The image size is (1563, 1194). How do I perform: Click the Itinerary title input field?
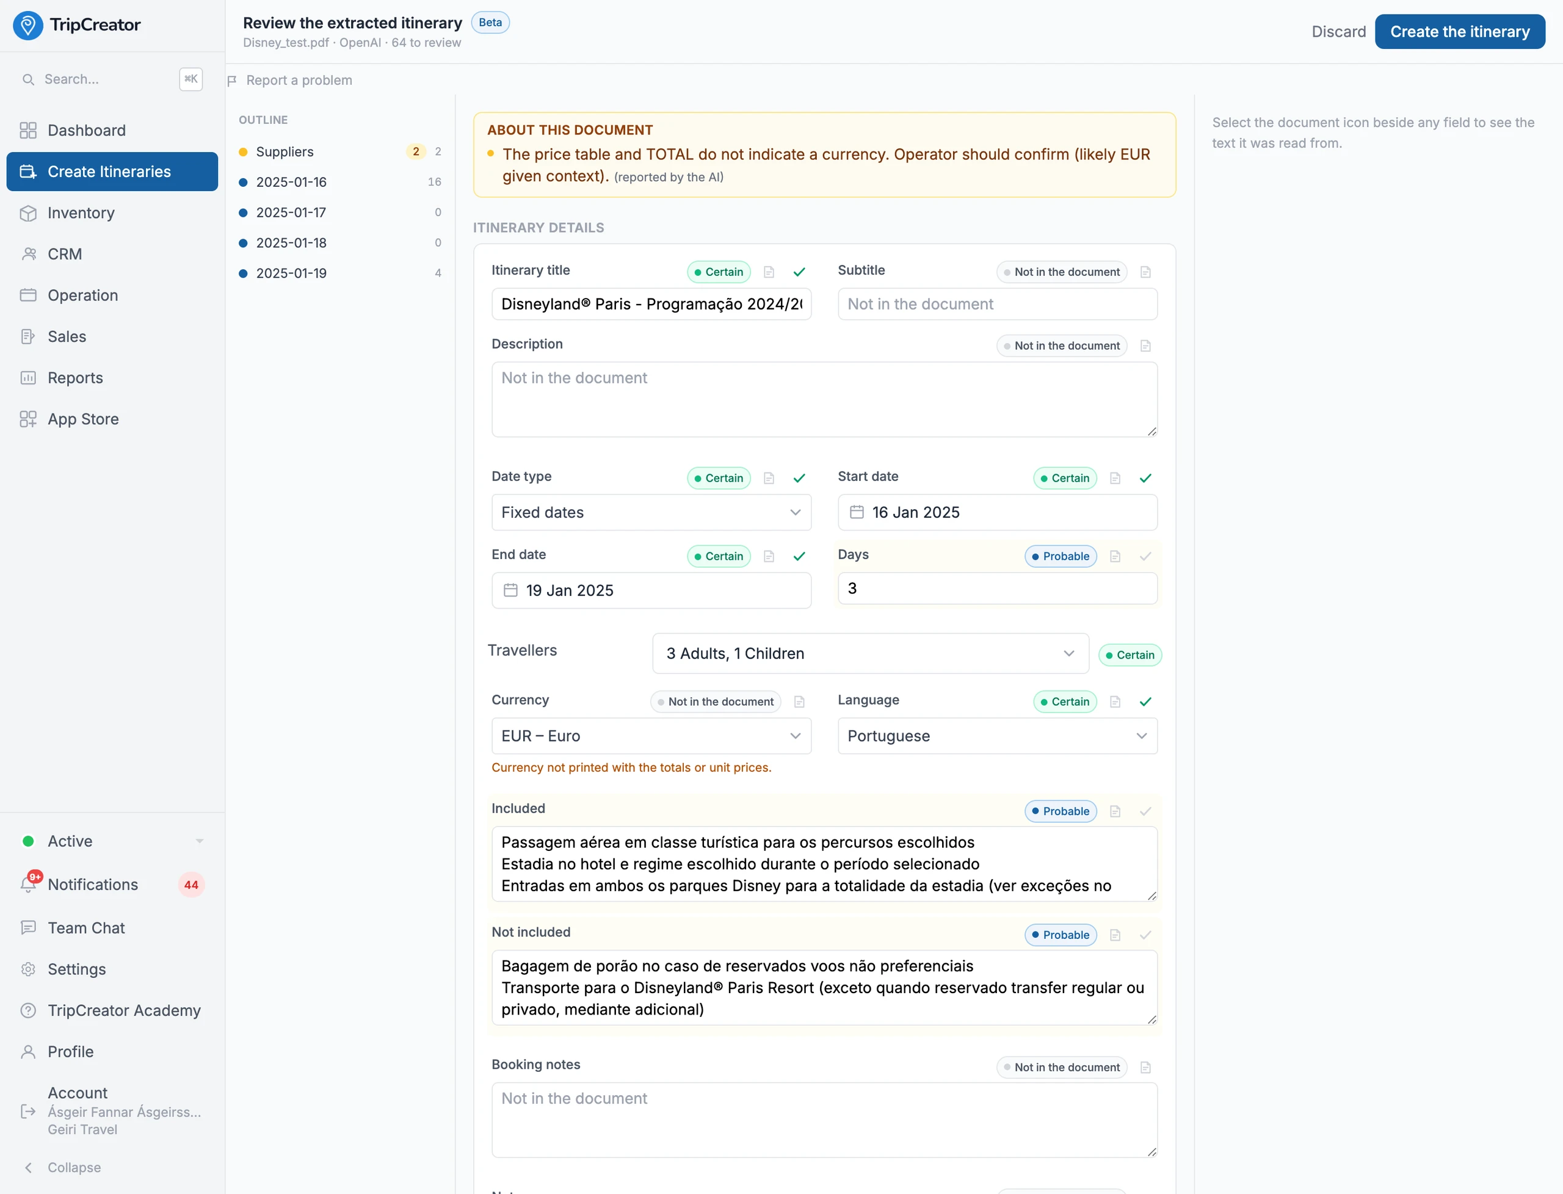tap(651, 304)
